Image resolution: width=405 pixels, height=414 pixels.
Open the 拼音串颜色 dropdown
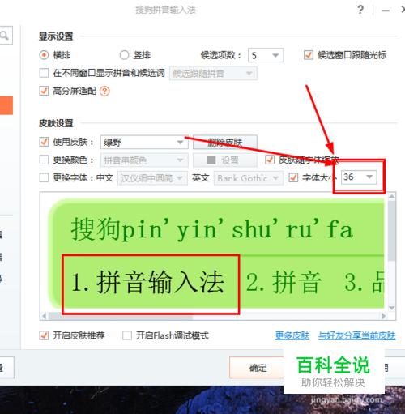144,160
